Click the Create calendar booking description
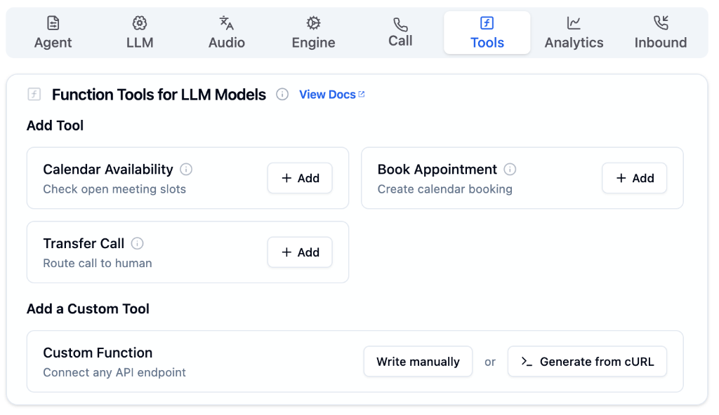 [444, 189]
